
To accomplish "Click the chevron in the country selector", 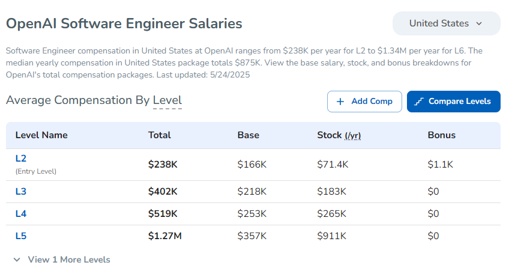I will click(479, 24).
